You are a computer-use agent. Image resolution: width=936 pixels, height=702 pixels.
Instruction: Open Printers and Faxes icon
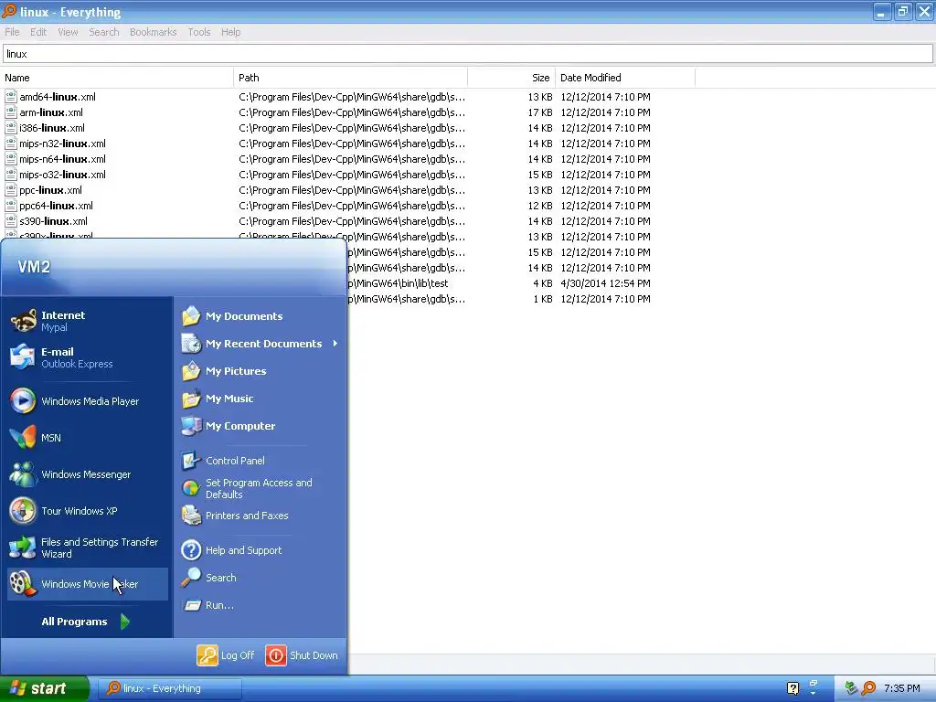191,516
